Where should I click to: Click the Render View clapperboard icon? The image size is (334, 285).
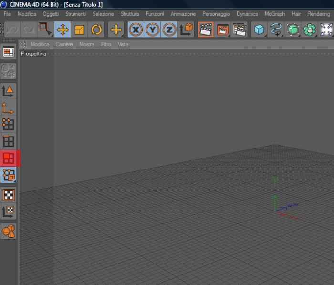tap(206, 30)
